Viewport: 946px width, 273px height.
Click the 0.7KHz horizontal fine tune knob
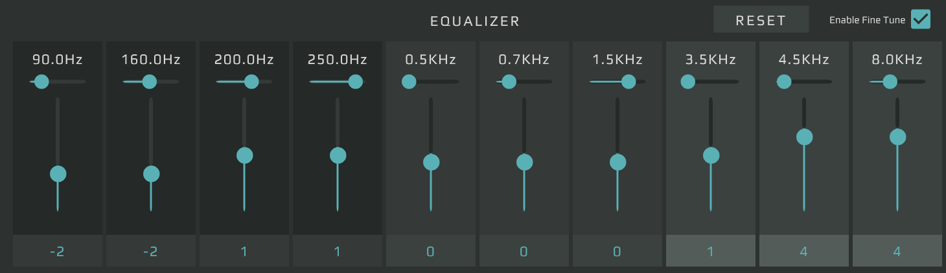click(509, 82)
